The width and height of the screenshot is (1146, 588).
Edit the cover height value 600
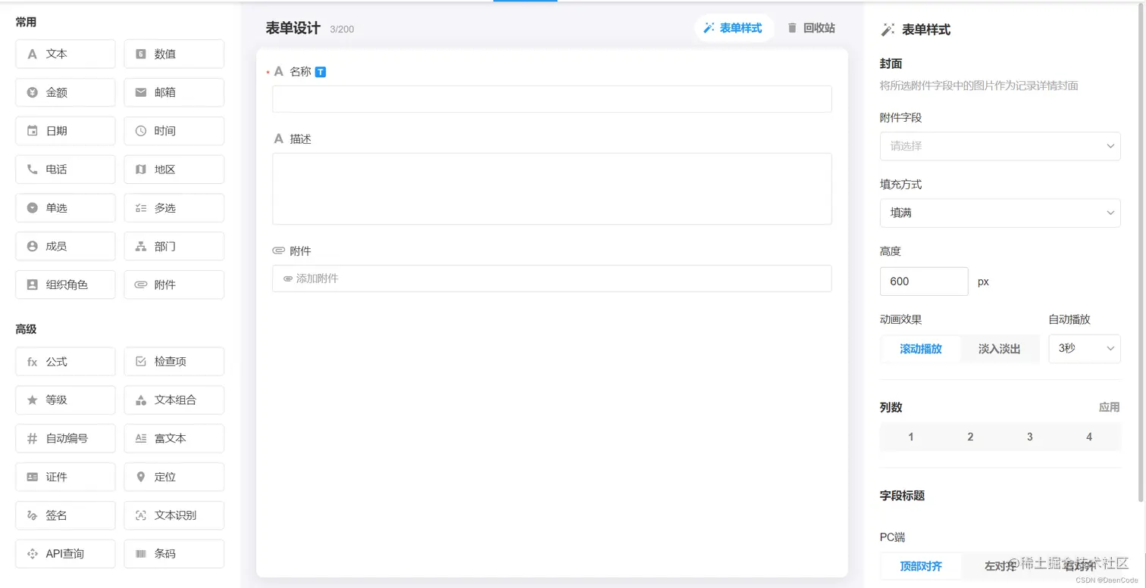click(x=923, y=281)
